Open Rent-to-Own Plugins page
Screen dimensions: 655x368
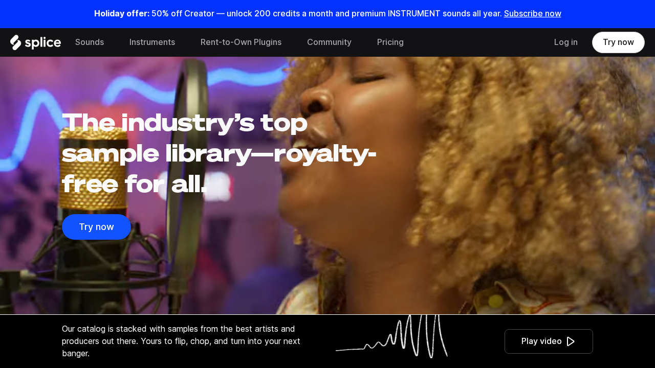(241, 42)
